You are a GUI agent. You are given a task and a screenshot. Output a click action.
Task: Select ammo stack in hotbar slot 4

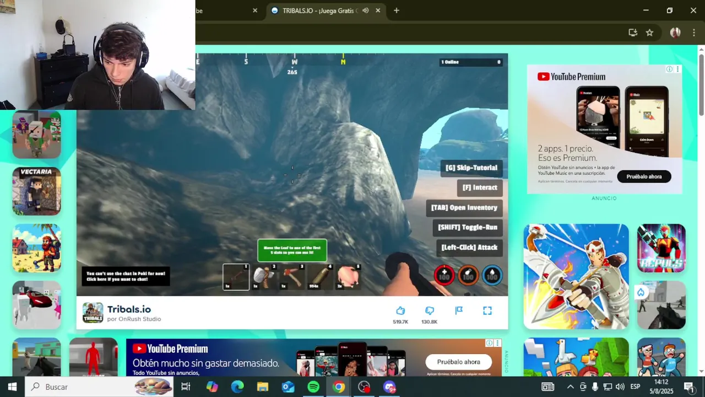click(321, 277)
